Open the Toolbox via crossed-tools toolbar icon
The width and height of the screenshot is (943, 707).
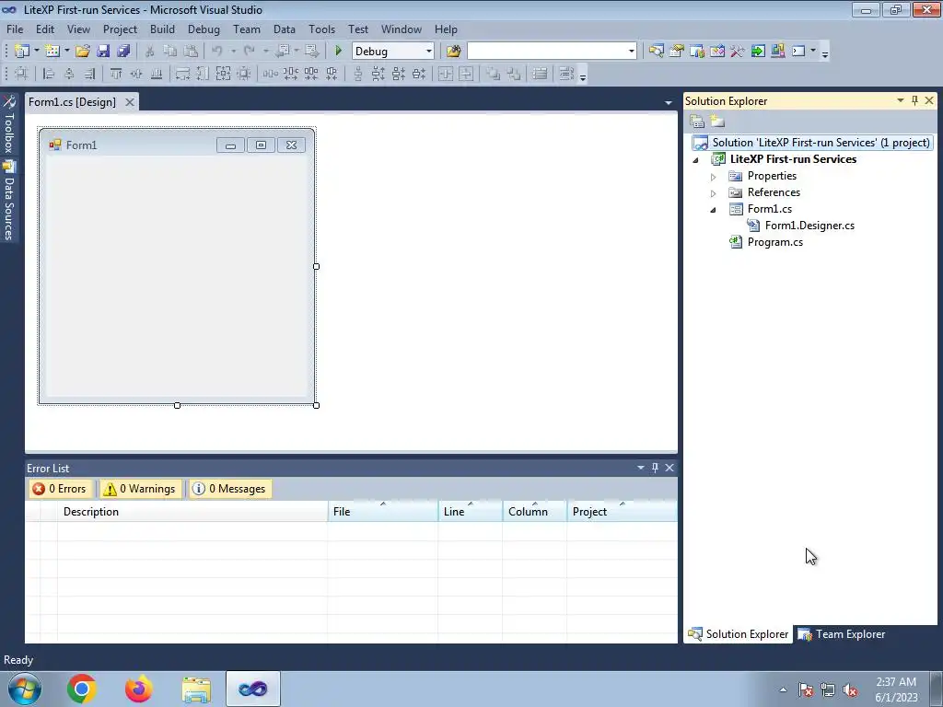[738, 52]
